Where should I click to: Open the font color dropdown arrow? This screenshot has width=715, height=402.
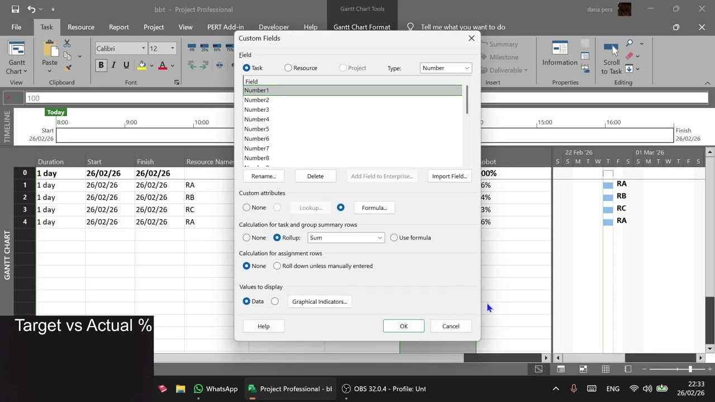point(173,65)
